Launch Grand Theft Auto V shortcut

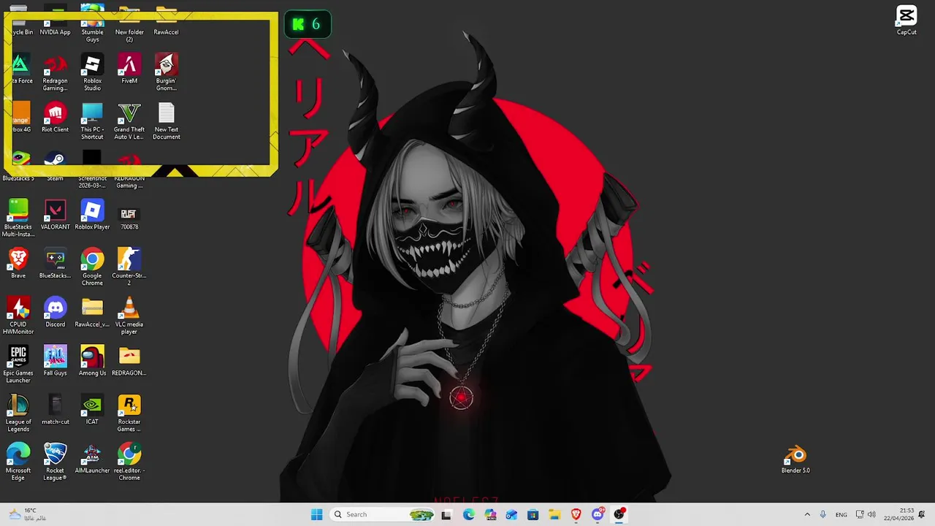pos(129,121)
